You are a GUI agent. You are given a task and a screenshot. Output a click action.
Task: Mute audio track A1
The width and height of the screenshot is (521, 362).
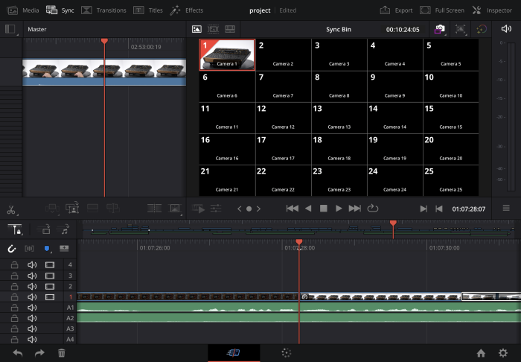pos(32,308)
